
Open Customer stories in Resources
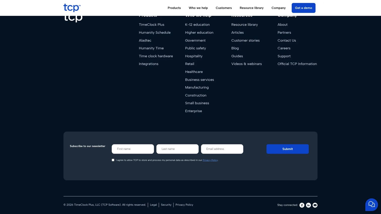point(245,40)
